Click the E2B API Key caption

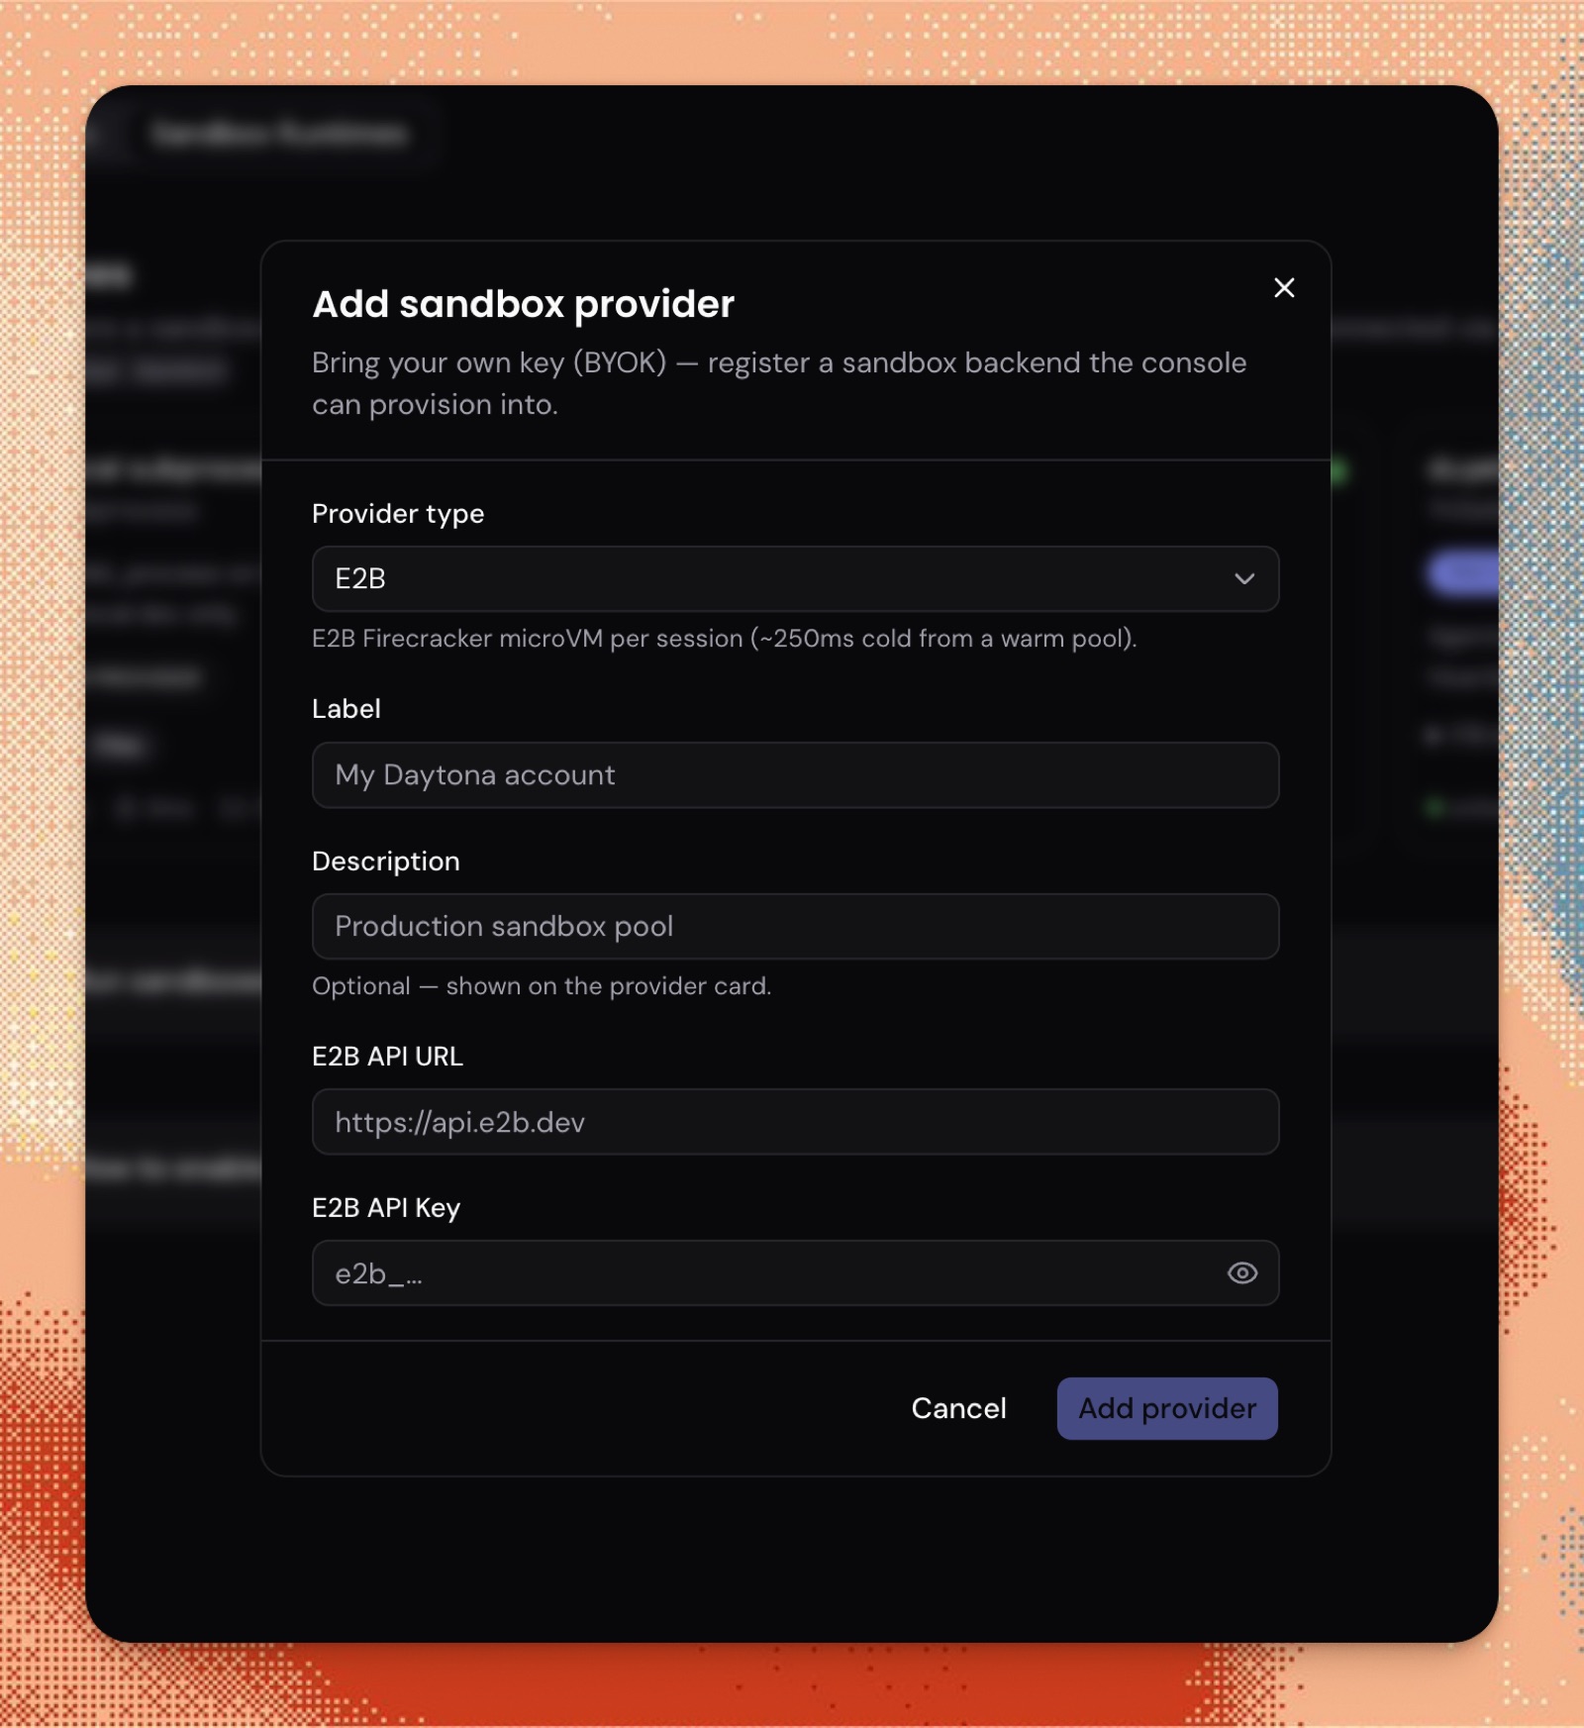coord(386,1208)
